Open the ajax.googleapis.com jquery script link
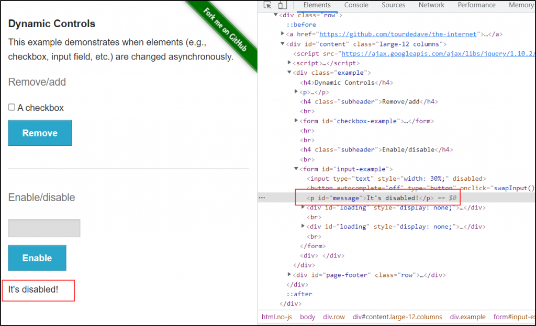 point(437,53)
